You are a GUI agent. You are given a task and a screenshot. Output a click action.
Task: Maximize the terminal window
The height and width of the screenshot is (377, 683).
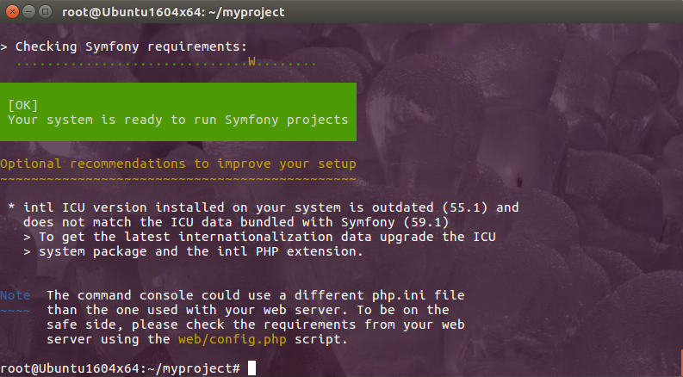(45, 12)
